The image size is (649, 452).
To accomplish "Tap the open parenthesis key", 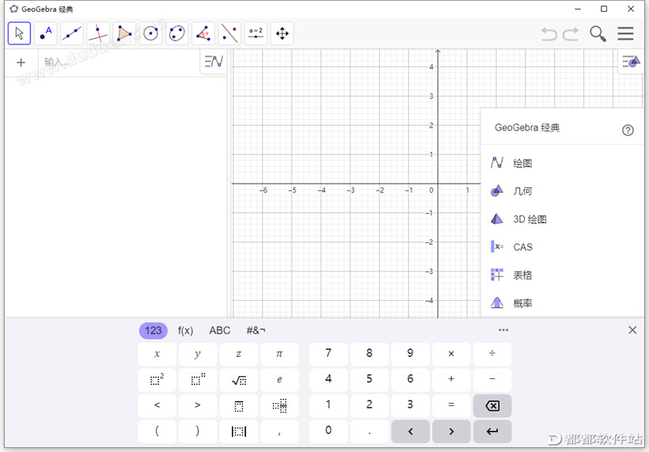I will pos(157,431).
